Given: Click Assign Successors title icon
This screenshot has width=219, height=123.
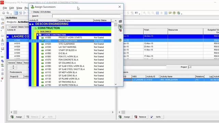Looking at the screenshot, I should point(33,7).
